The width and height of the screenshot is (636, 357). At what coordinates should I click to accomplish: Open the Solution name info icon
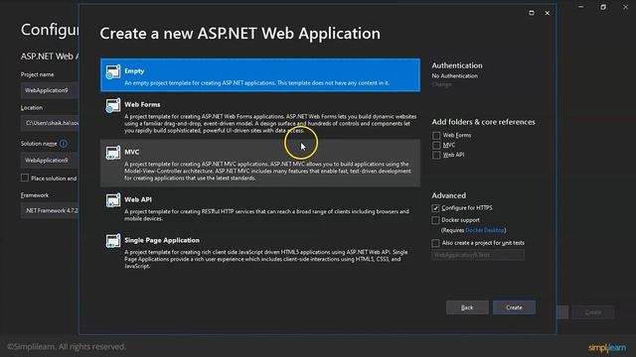64,144
